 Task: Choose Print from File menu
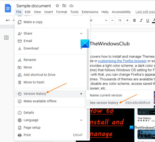point(50,135)
